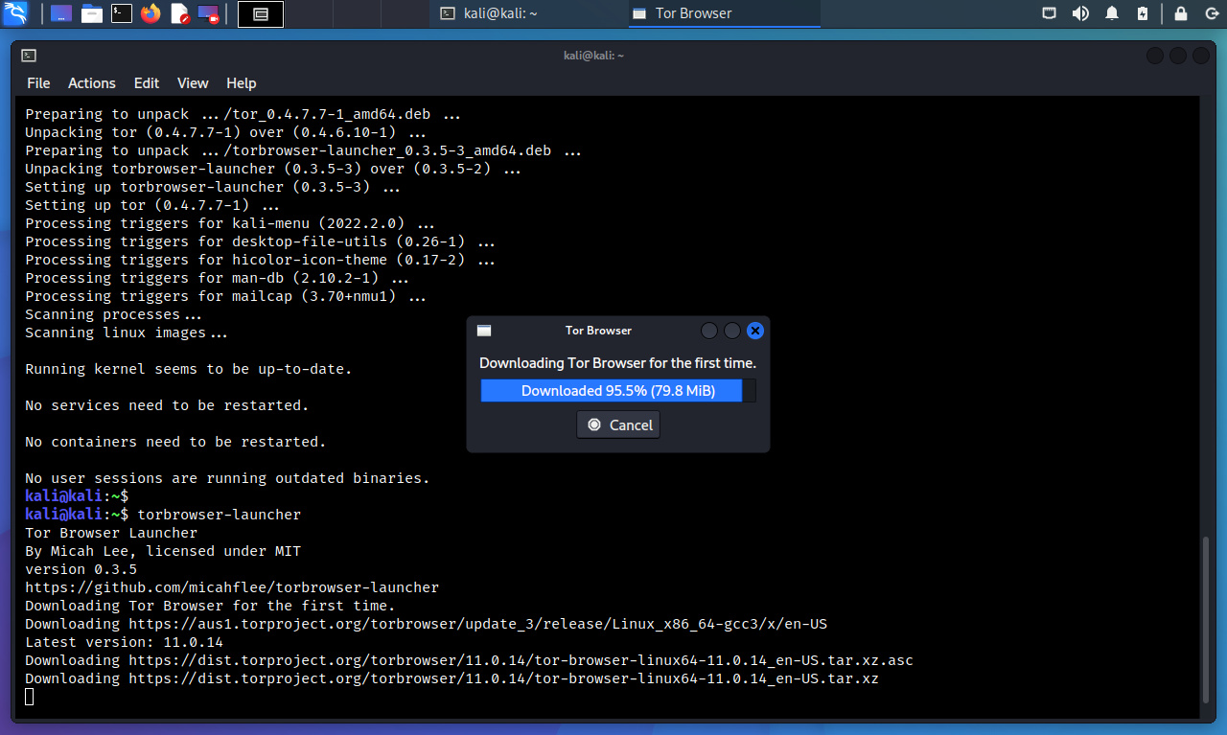Open the terminal File menu
The width and height of the screenshot is (1227, 735).
point(38,83)
